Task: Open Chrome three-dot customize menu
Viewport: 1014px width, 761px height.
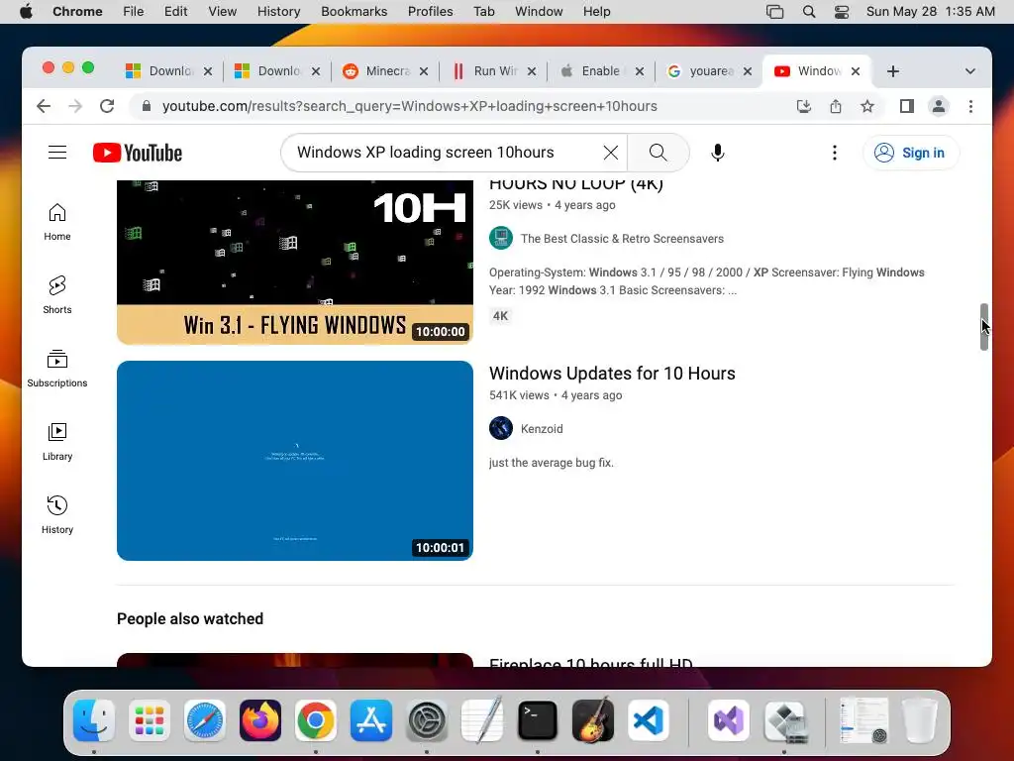Action: pos(970,106)
